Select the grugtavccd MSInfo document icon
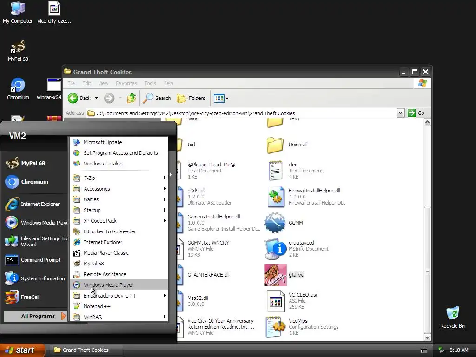 [275, 249]
